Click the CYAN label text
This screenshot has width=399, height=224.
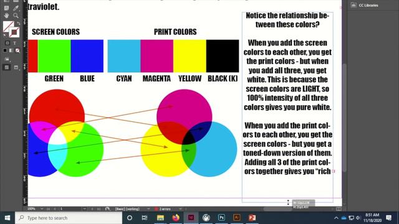[x=124, y=78]
